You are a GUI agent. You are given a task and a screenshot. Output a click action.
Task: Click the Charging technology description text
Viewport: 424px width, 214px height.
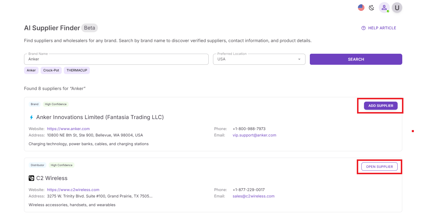tap(89, 144)
